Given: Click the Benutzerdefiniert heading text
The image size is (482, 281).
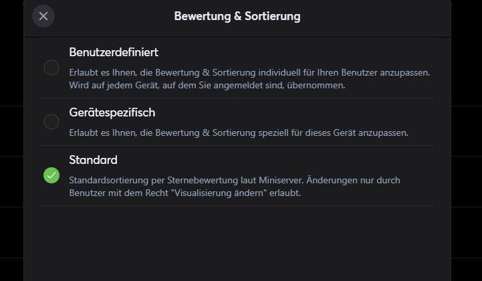Looking at the screenshot, I should tap(114, 52).
